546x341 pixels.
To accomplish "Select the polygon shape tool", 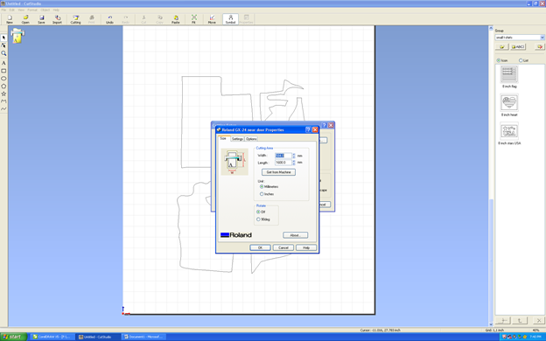I will 3,86.
